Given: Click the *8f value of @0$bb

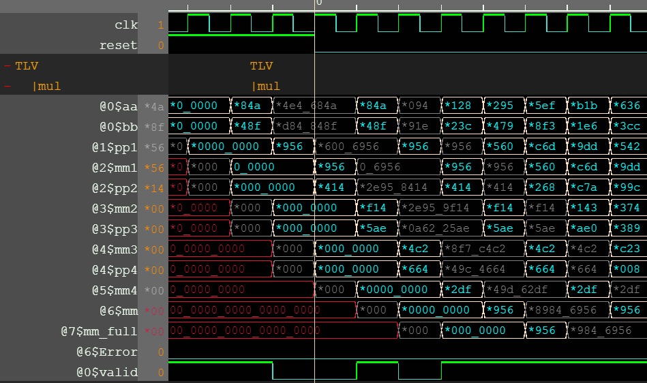Looking at the screenshot, I should 154,127.
